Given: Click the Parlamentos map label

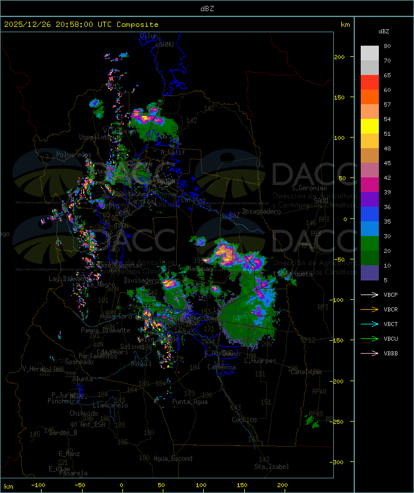Looking at the screenshot, I should pos(98,356).
